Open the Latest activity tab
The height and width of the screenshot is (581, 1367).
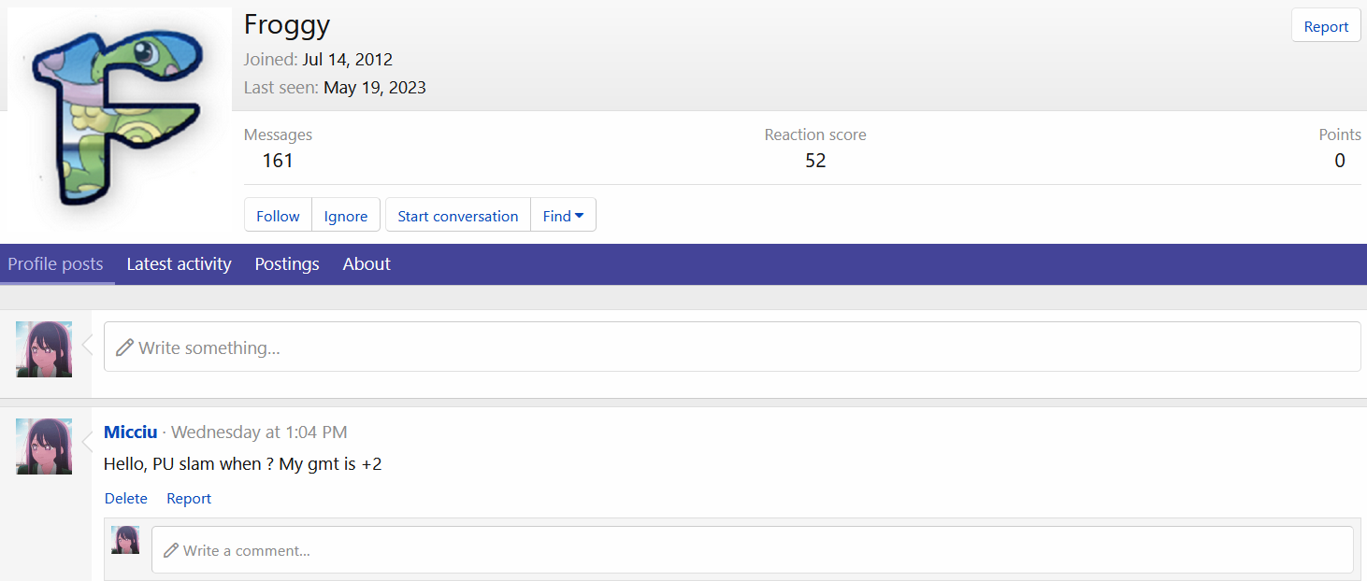coord(179,264)
